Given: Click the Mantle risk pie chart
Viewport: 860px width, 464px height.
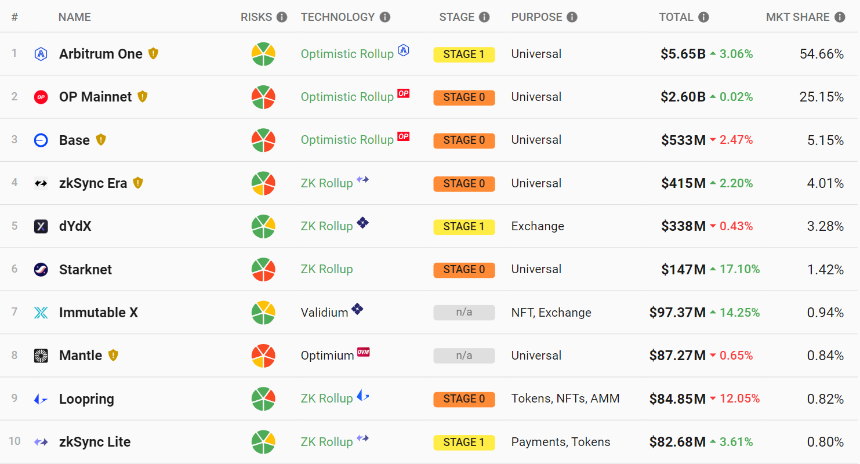Looking at the screenshot, I should [263, 356].
